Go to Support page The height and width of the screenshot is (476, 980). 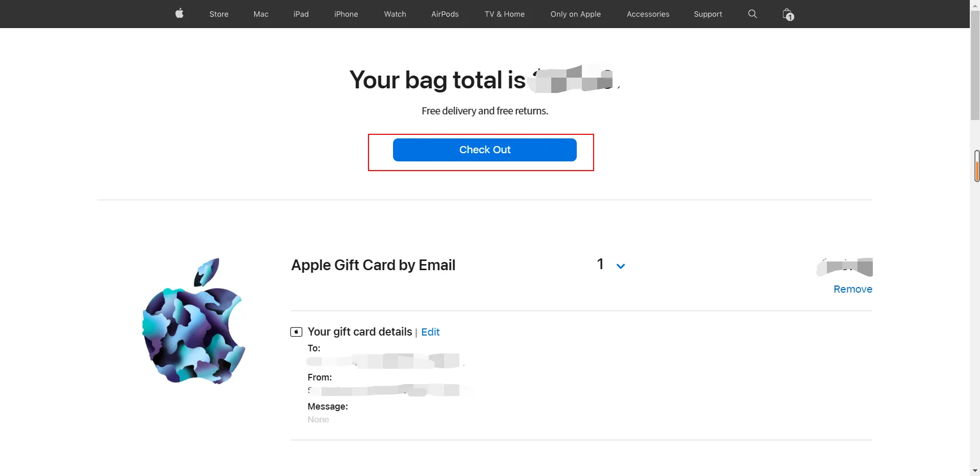(x=708, y=14)
